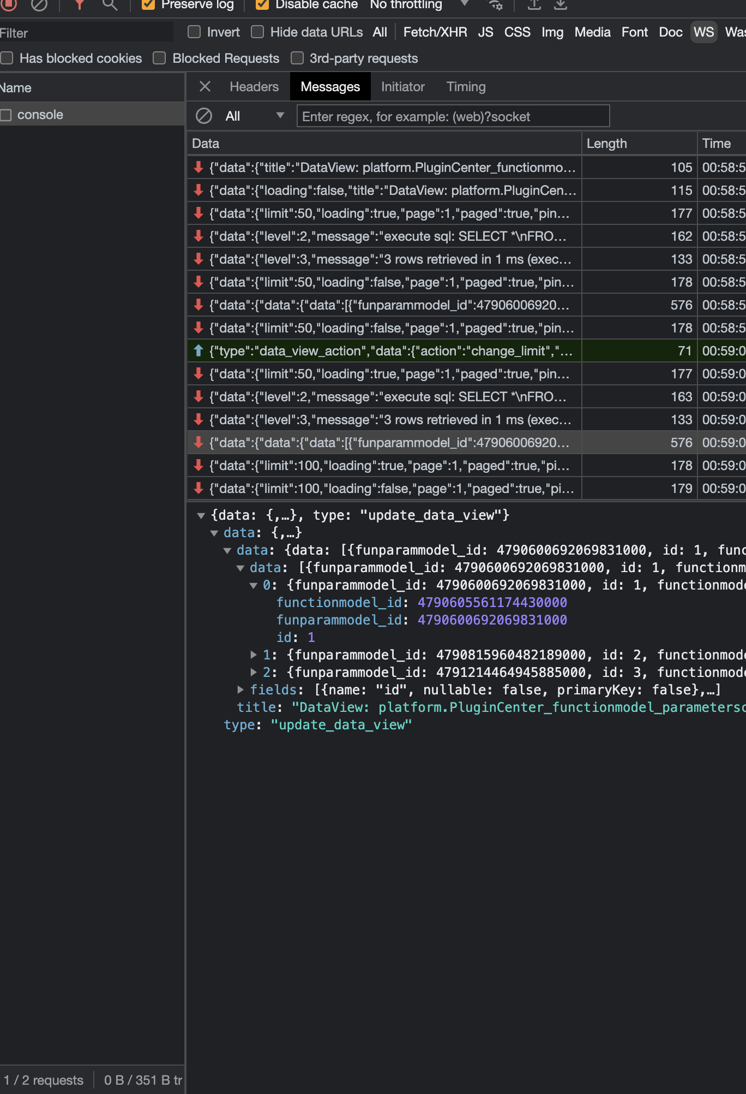
Task: Filter requests by Font
Action: [x=635, y=32]
